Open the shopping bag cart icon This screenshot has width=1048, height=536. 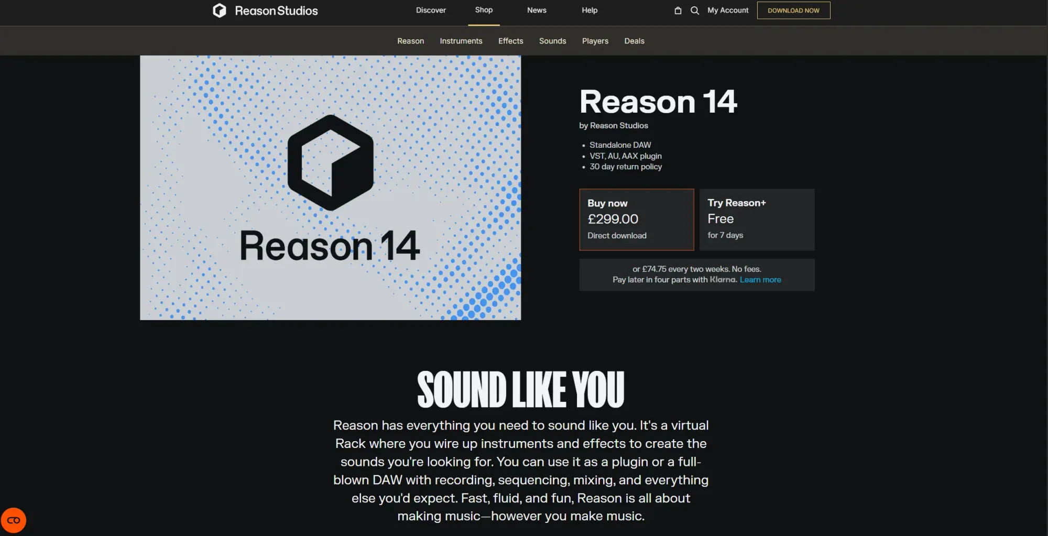coord(678,10)
